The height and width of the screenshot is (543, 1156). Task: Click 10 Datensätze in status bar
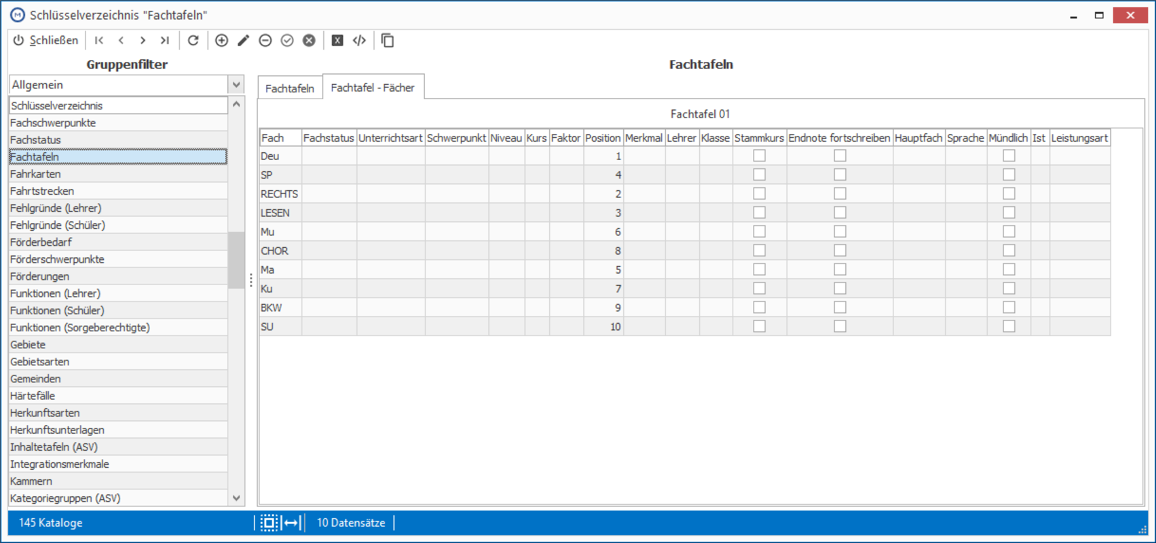(x=351, y=523)
